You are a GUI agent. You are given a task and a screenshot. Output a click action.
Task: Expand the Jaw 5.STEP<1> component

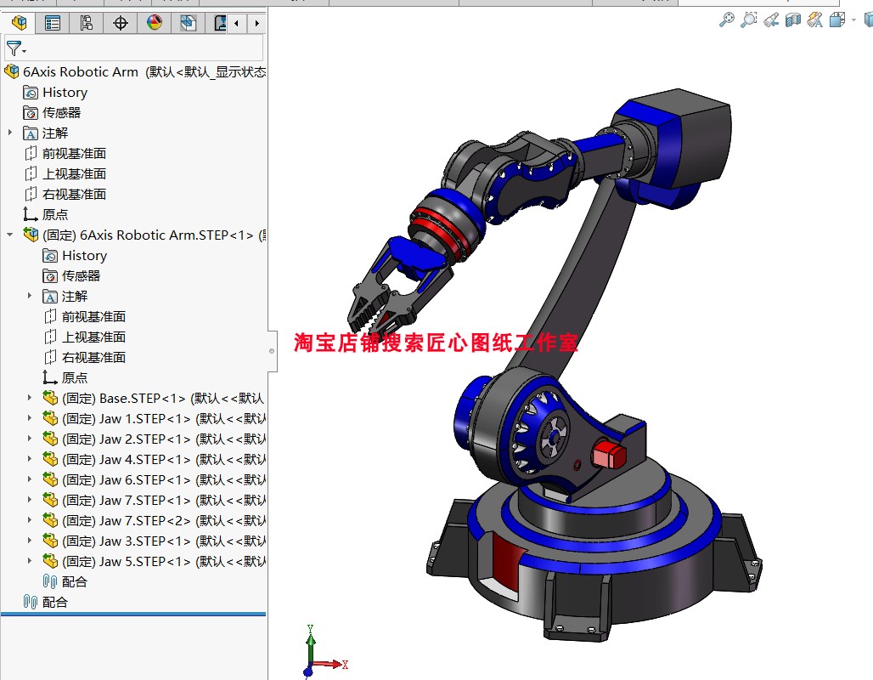click(x=30, y=561)
